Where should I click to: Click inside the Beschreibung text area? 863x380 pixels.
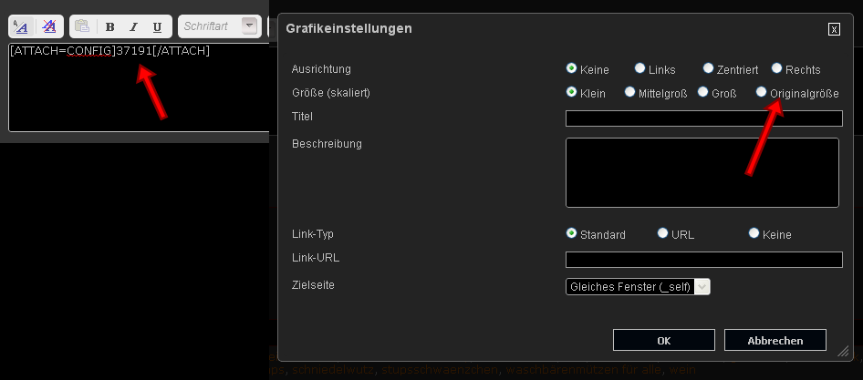702,172
